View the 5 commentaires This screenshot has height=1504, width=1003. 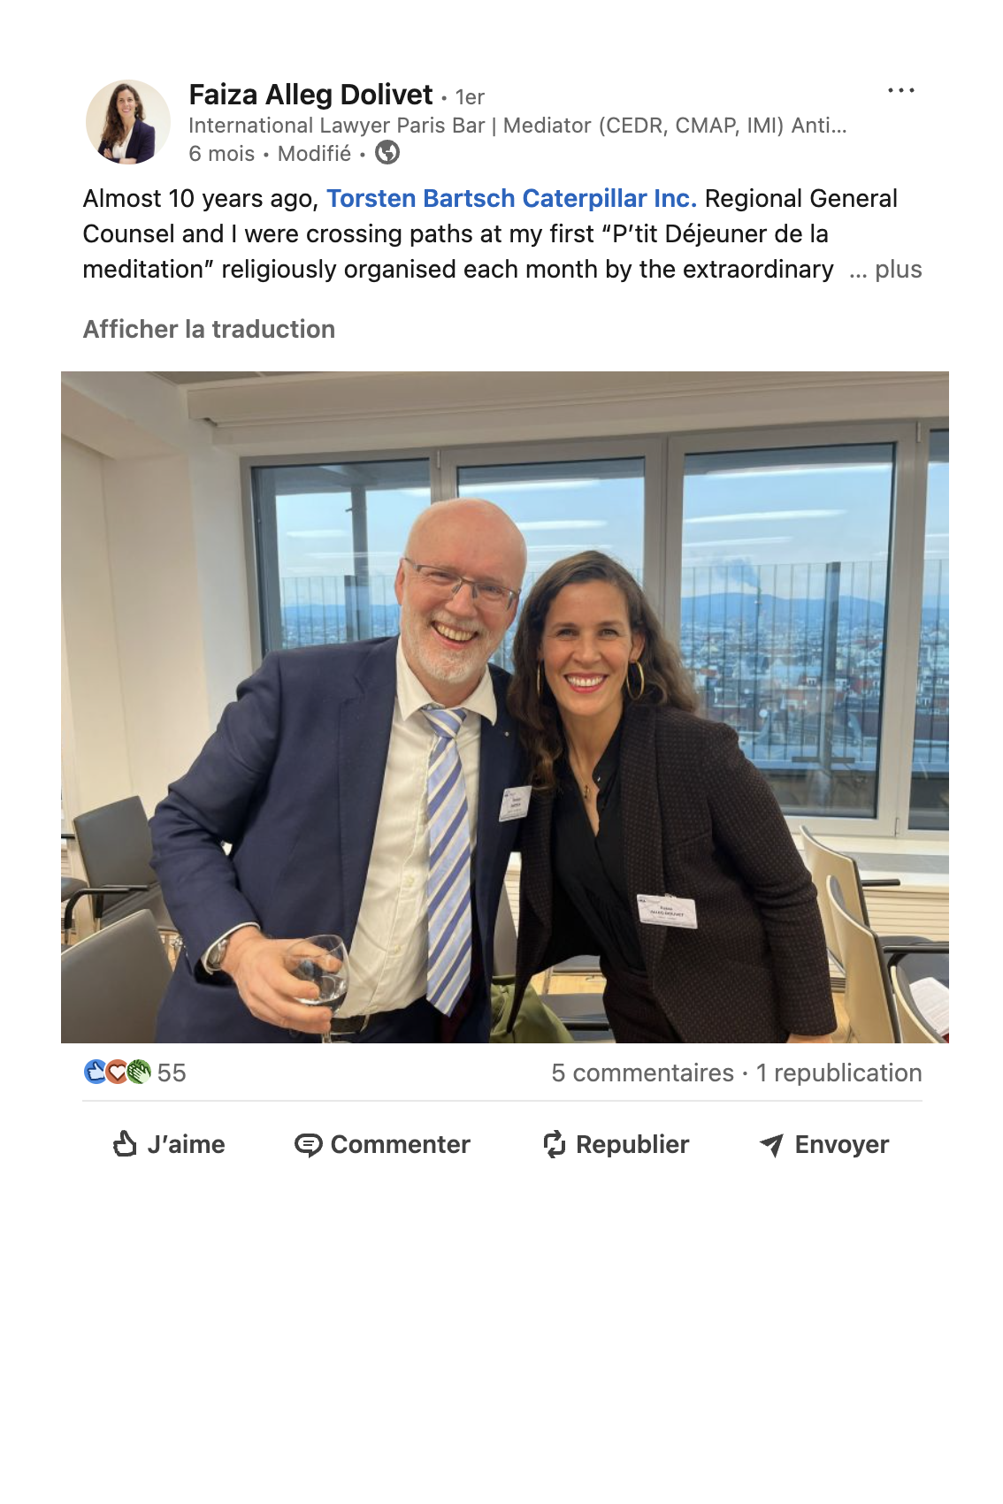point(643,1073)
